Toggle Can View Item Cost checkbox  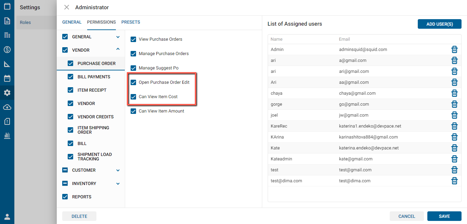pyautogui.click(x=134, y=97)
